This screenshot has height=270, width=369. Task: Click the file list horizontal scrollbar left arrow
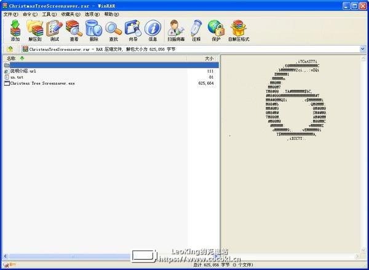6,256
